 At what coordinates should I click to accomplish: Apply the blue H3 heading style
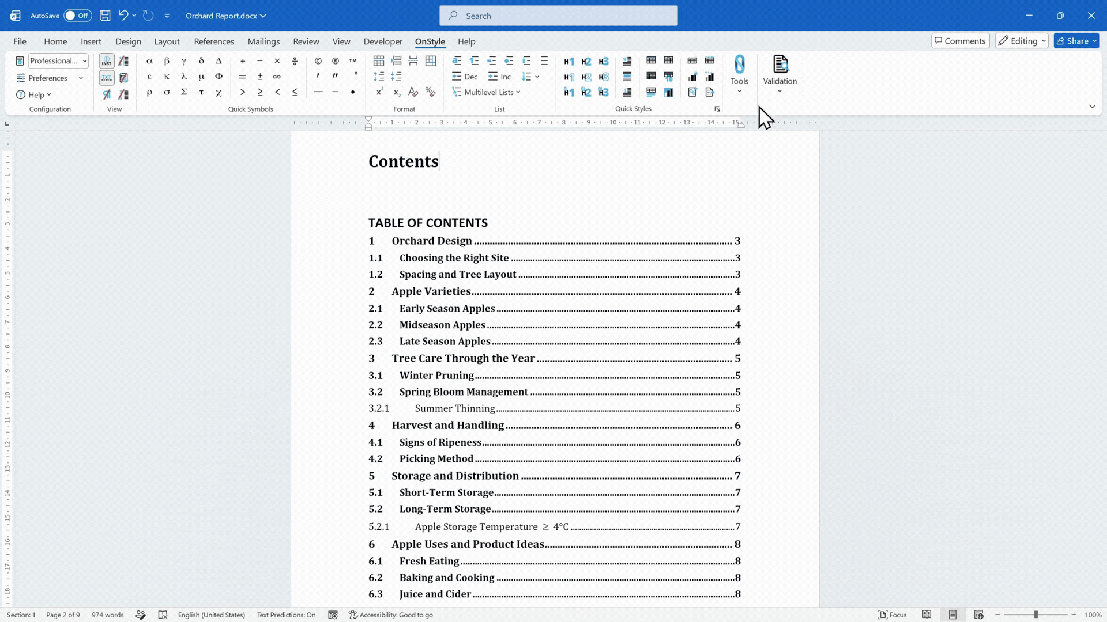tap(604, 61)
